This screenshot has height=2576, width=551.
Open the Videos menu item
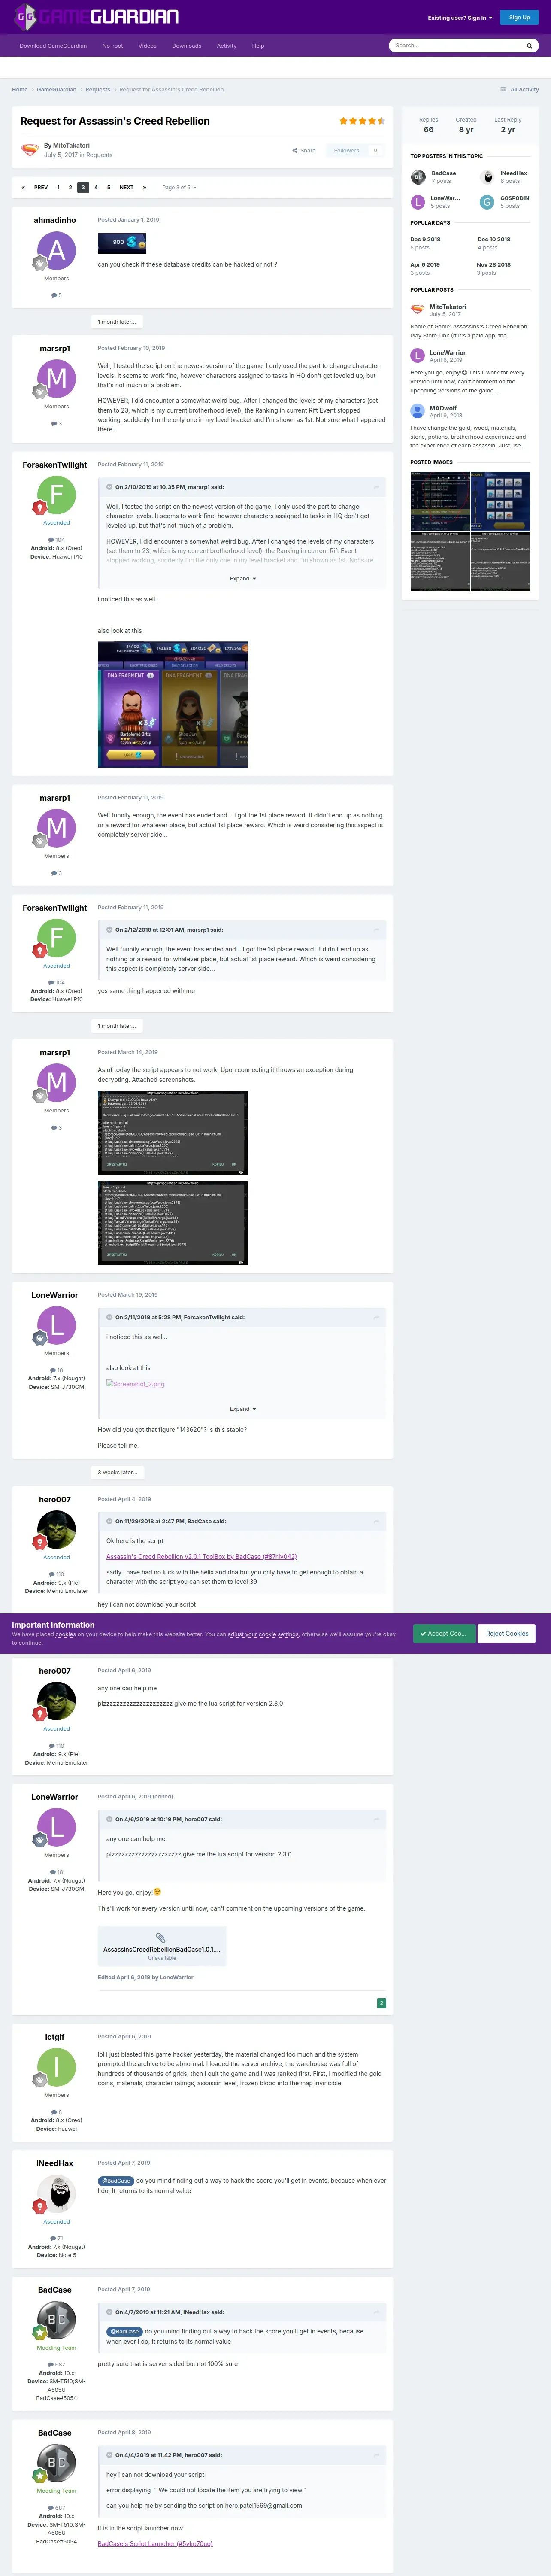tap(147, 45)
